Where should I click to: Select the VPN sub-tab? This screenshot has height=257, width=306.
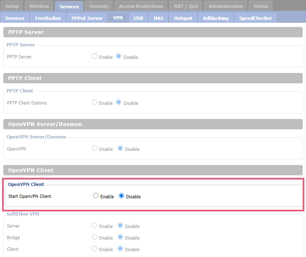pyautogui.click(x=118, y=18)
